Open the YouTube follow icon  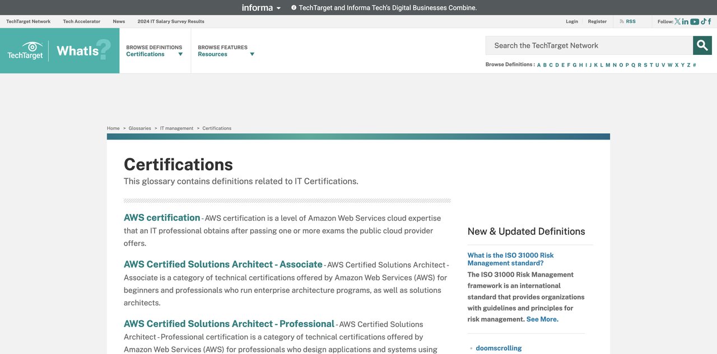click(x=695, y=21)
